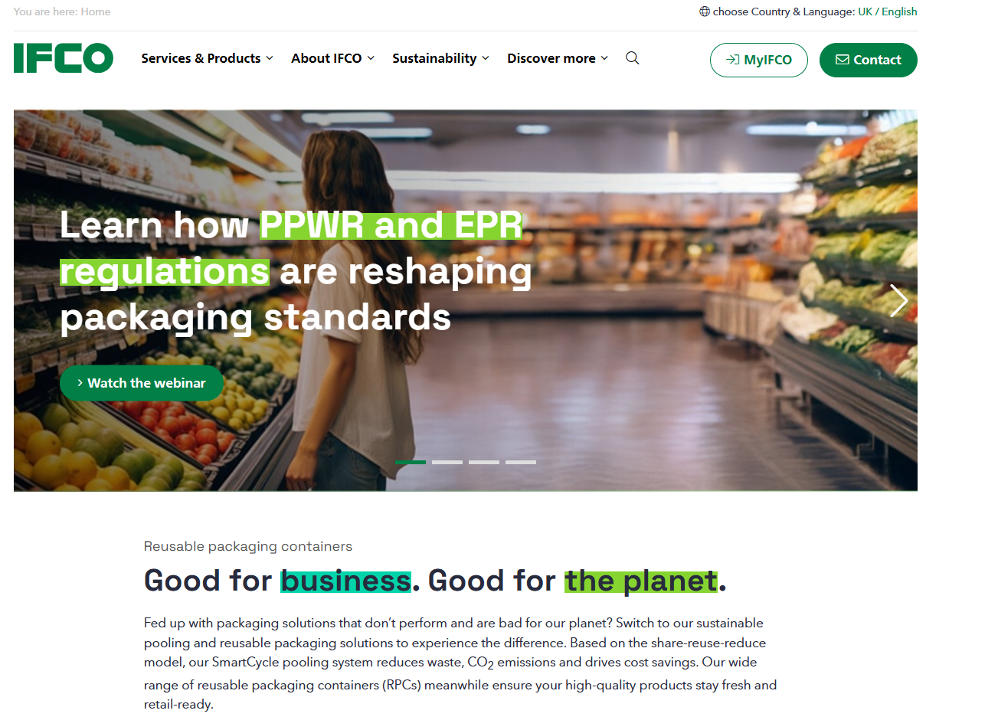
Task: Expand About IFCO dropdown chevron
Action: pyautogui.click(x=371, y=58)
